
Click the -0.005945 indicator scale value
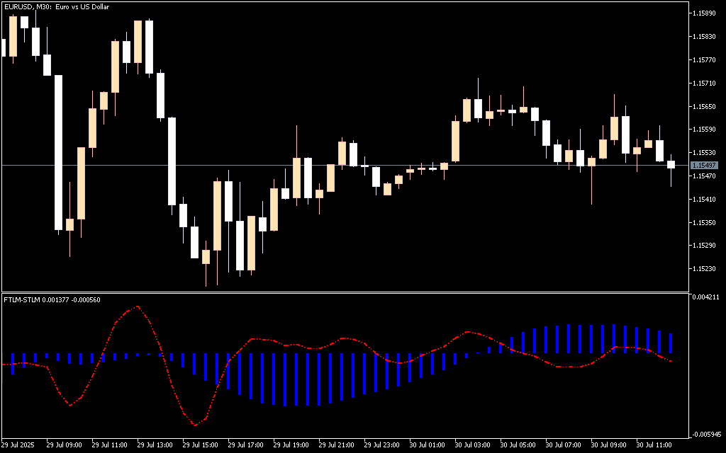[x=705, y=435]
